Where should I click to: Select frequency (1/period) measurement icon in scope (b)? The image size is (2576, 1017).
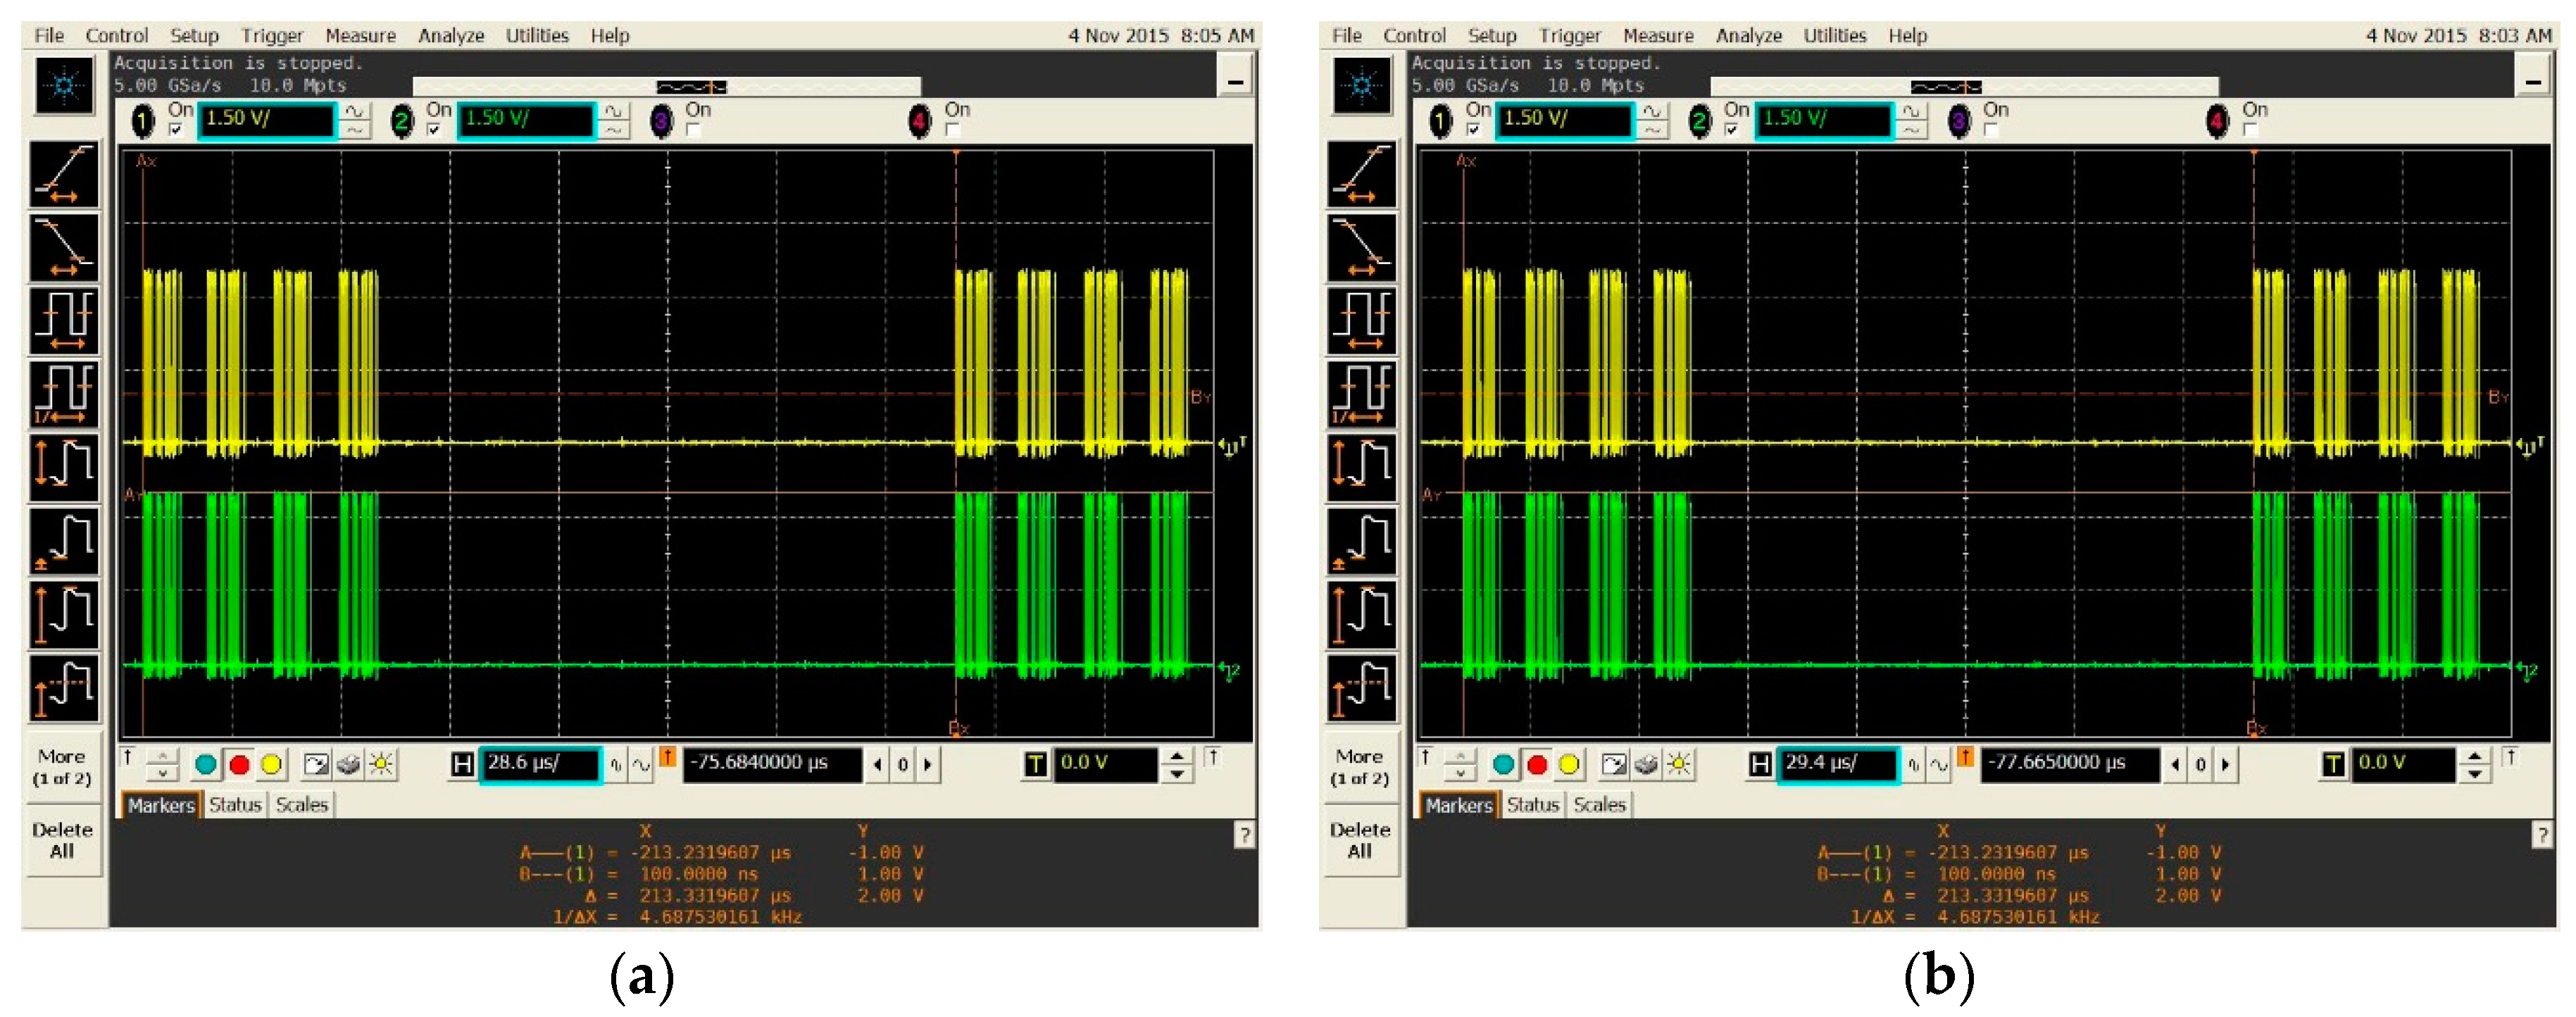1361,394
